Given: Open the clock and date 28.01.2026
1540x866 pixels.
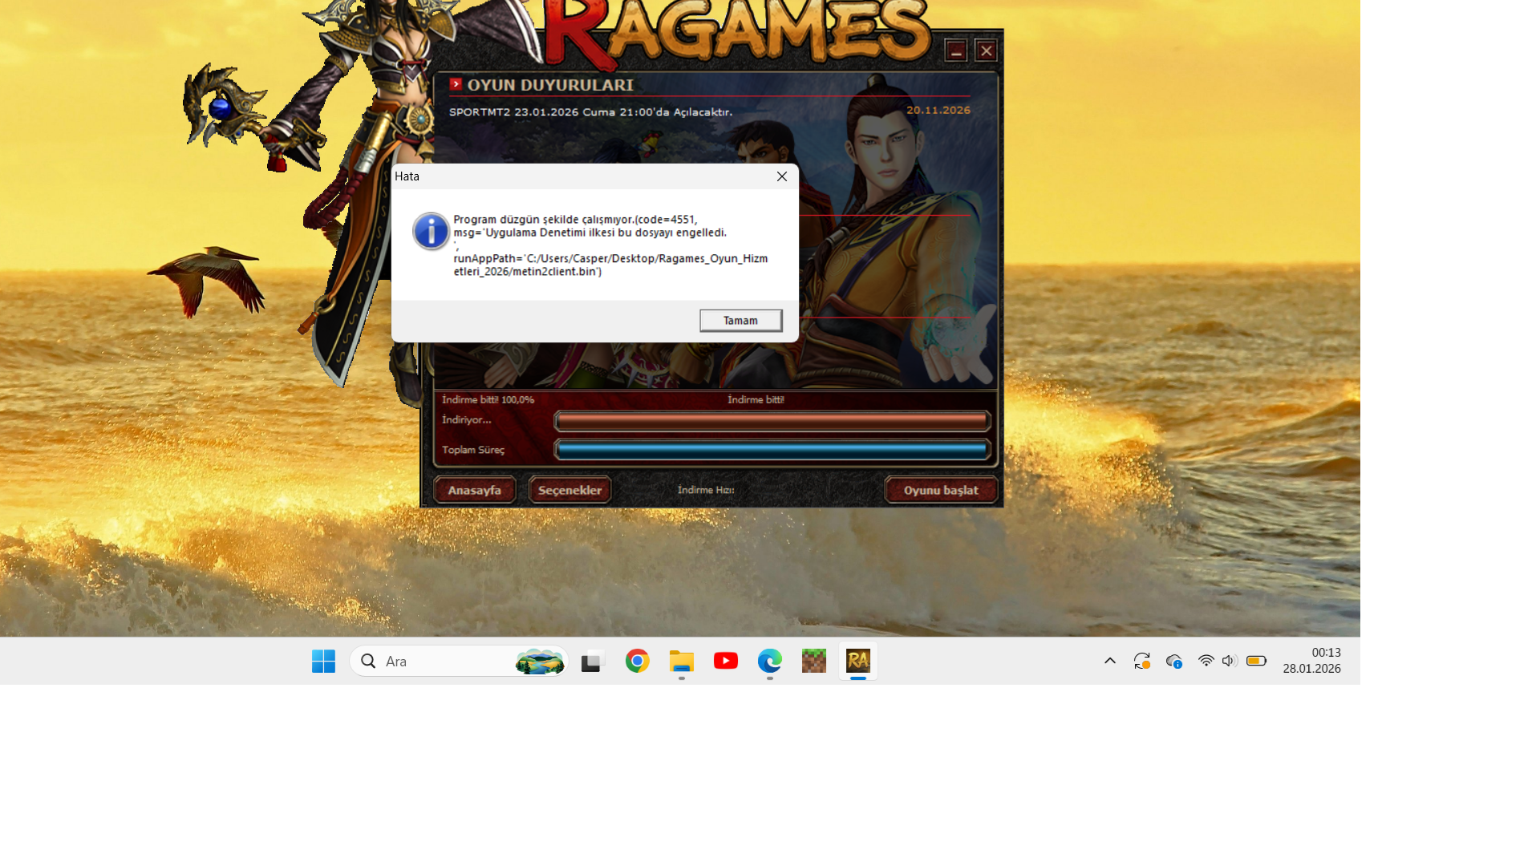Looking at the screenshot, I should coord(1312,662).
